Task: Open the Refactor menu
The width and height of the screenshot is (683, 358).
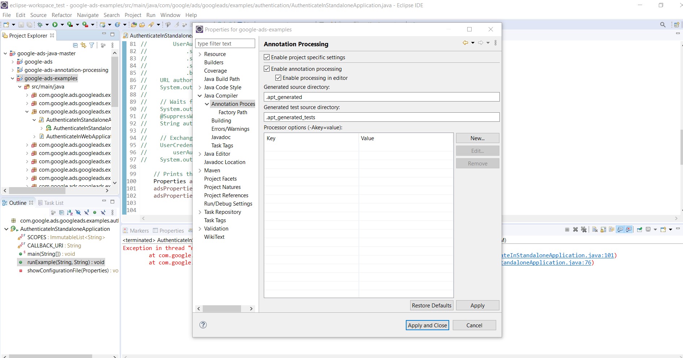Action: 61,15
